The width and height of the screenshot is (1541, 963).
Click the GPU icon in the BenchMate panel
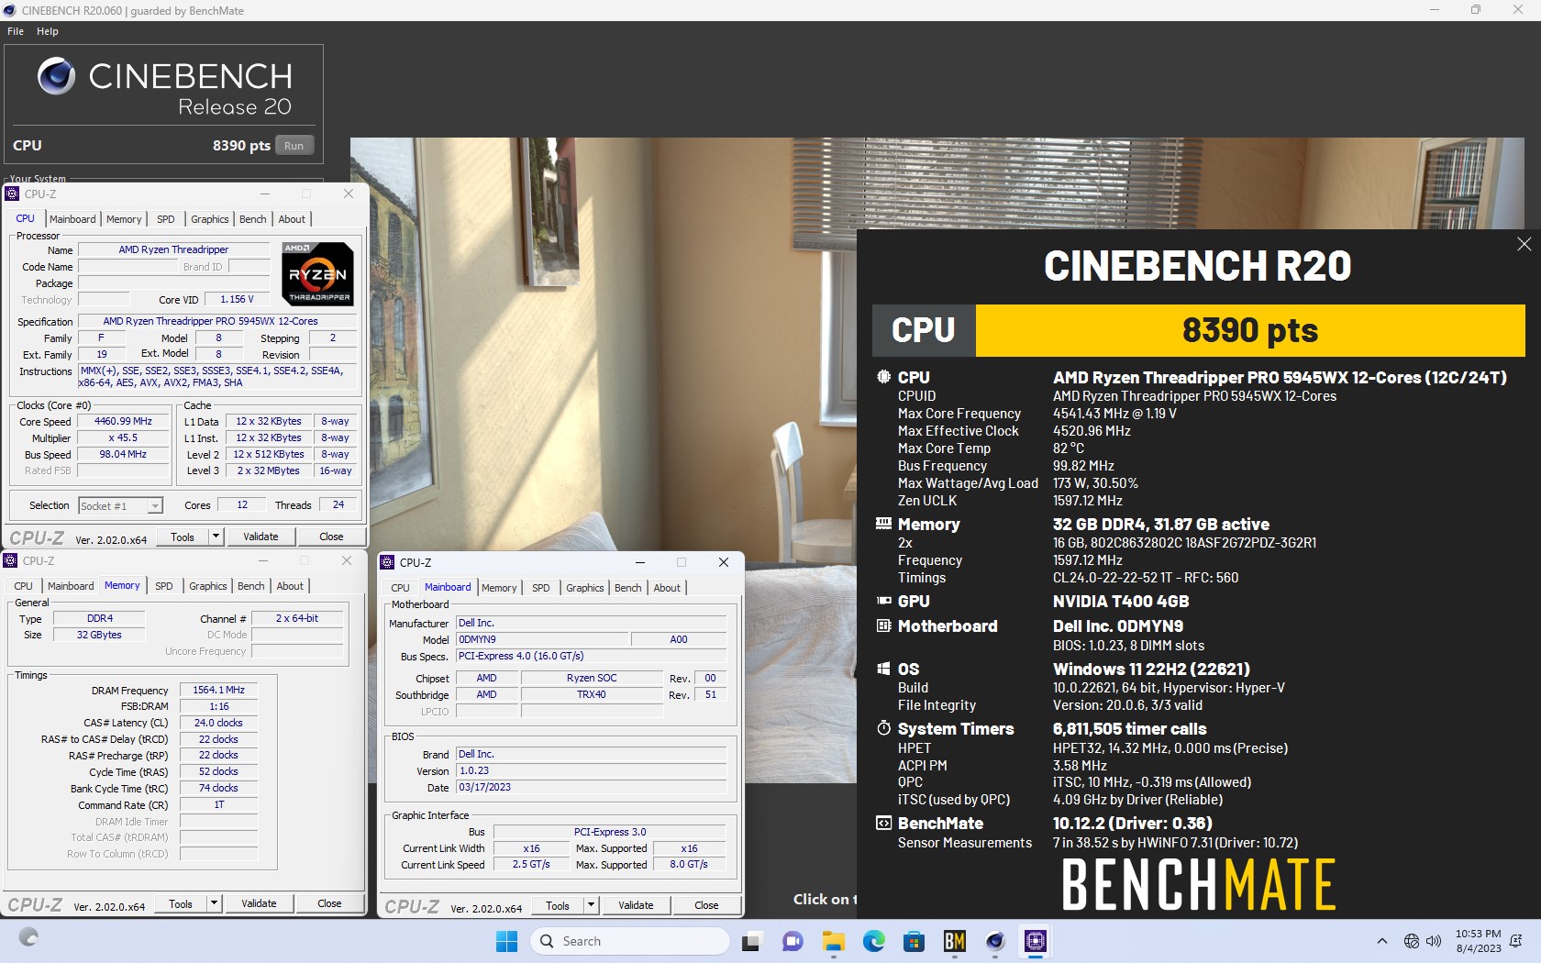tap(883, 601)
